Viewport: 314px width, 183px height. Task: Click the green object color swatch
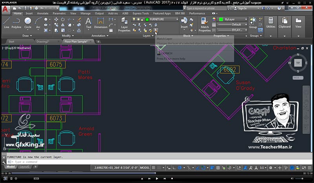tap(221, 20)
